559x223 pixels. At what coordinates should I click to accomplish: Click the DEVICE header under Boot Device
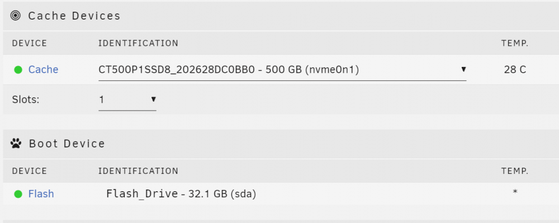click(x=30, y=171)
